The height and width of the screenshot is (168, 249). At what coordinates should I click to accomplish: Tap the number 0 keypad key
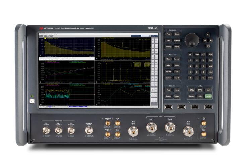[190, 78]
